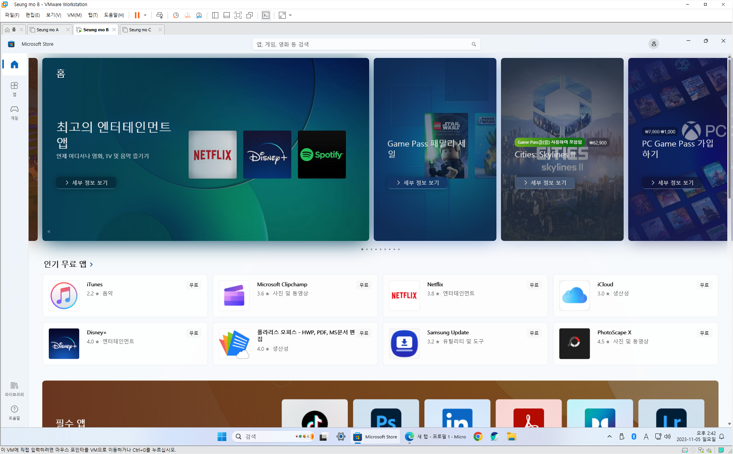Show hidden system tray icons chevron

click(x=609, y=436)
